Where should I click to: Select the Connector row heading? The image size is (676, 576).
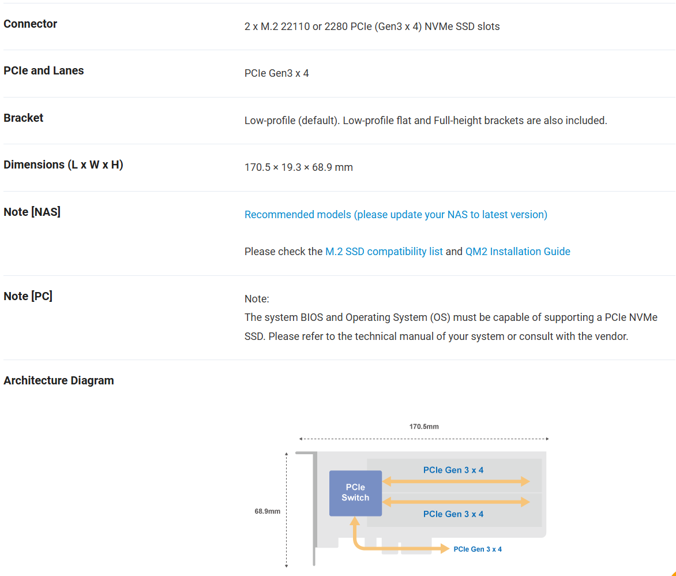click(x=31, y=24)
